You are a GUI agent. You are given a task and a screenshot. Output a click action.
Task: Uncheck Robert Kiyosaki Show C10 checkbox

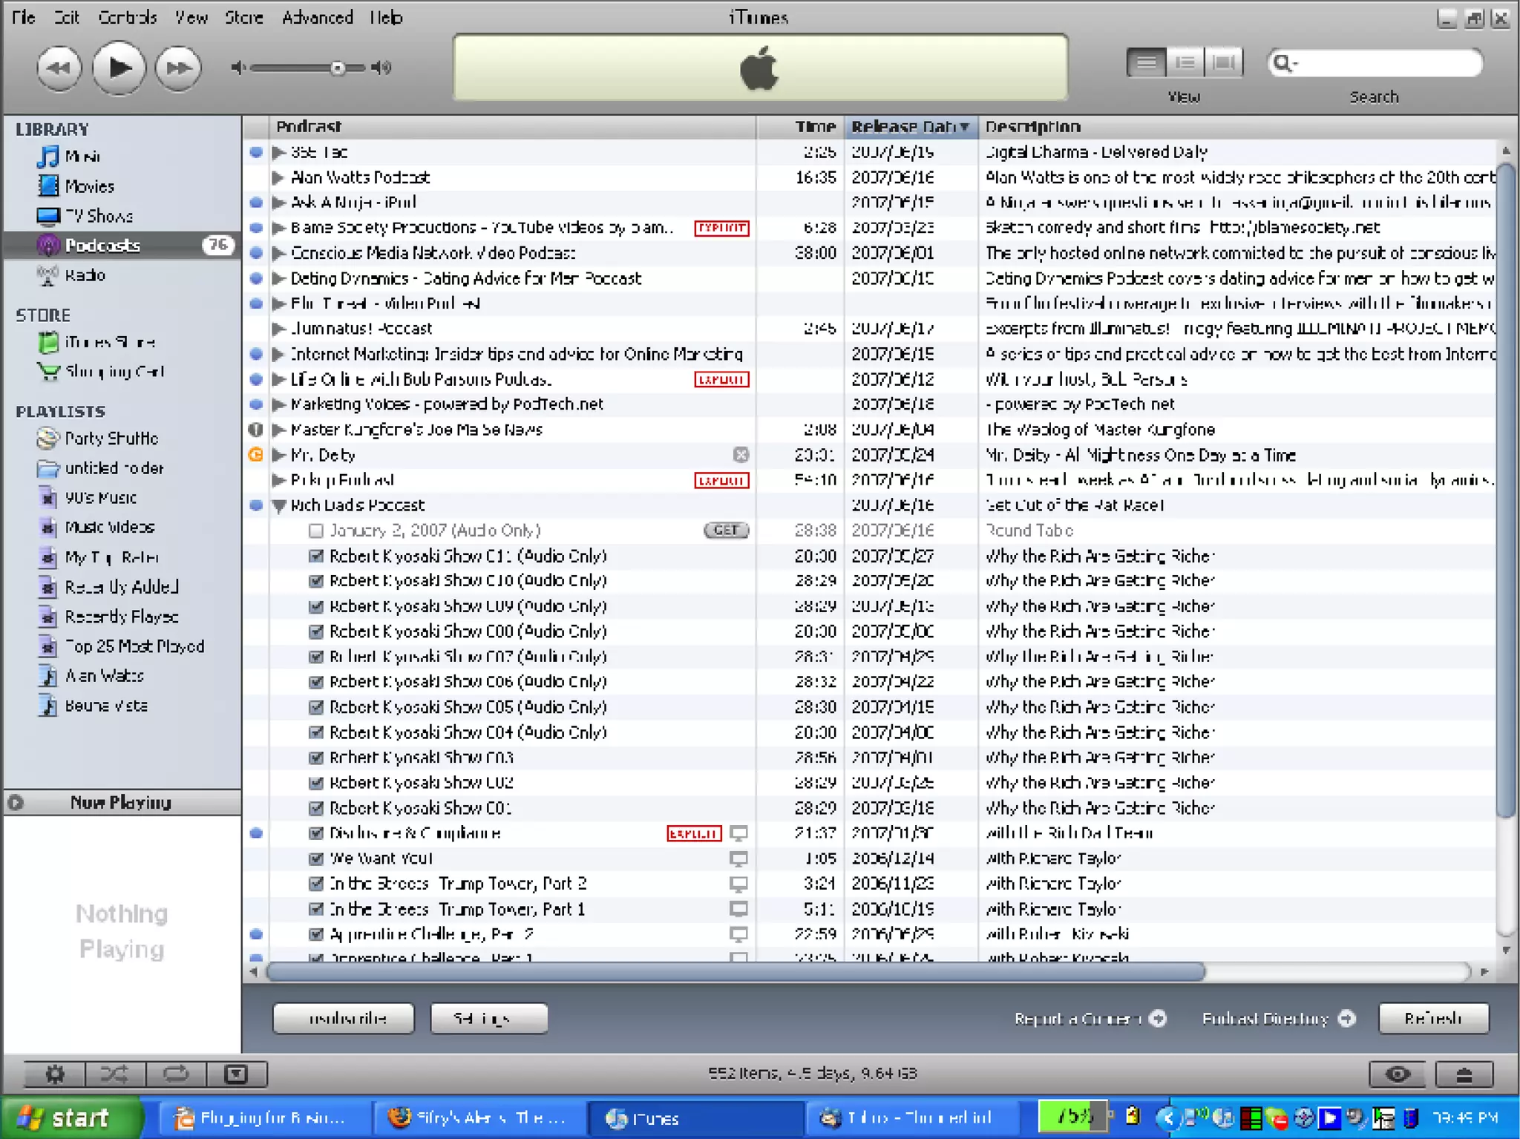coord(316,581)
